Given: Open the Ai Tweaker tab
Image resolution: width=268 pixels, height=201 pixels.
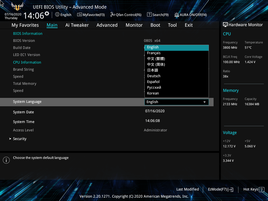Looking at the screenshot, I should 77,25.
